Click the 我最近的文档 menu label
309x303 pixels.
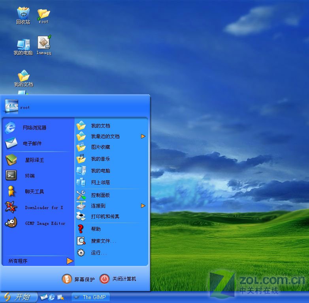[x=105, y=137]
